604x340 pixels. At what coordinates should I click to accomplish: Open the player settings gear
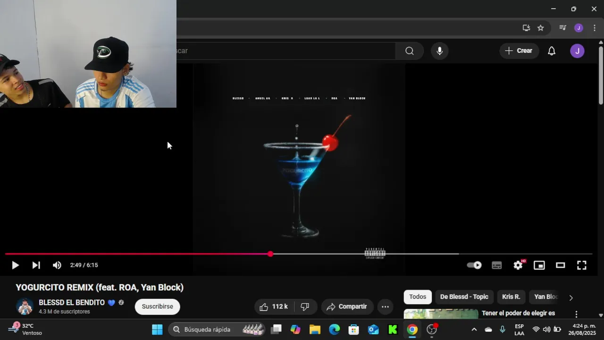518,265
